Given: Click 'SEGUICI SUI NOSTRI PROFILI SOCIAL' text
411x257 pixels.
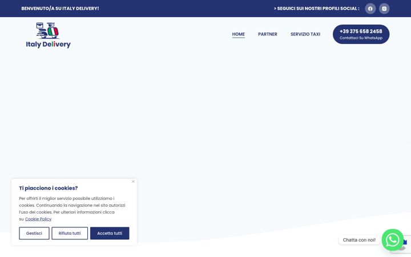Looking at the screenshot, I should coord(318,9).
